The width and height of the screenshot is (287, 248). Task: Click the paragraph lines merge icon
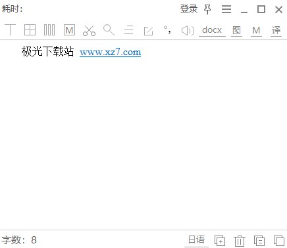coord(128,30)
